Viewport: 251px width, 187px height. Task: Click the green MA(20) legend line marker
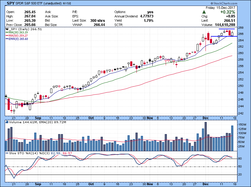pos(7,32)
